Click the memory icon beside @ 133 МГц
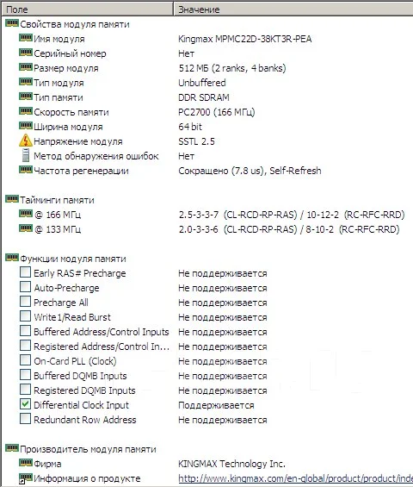 (x=26, y=228)
